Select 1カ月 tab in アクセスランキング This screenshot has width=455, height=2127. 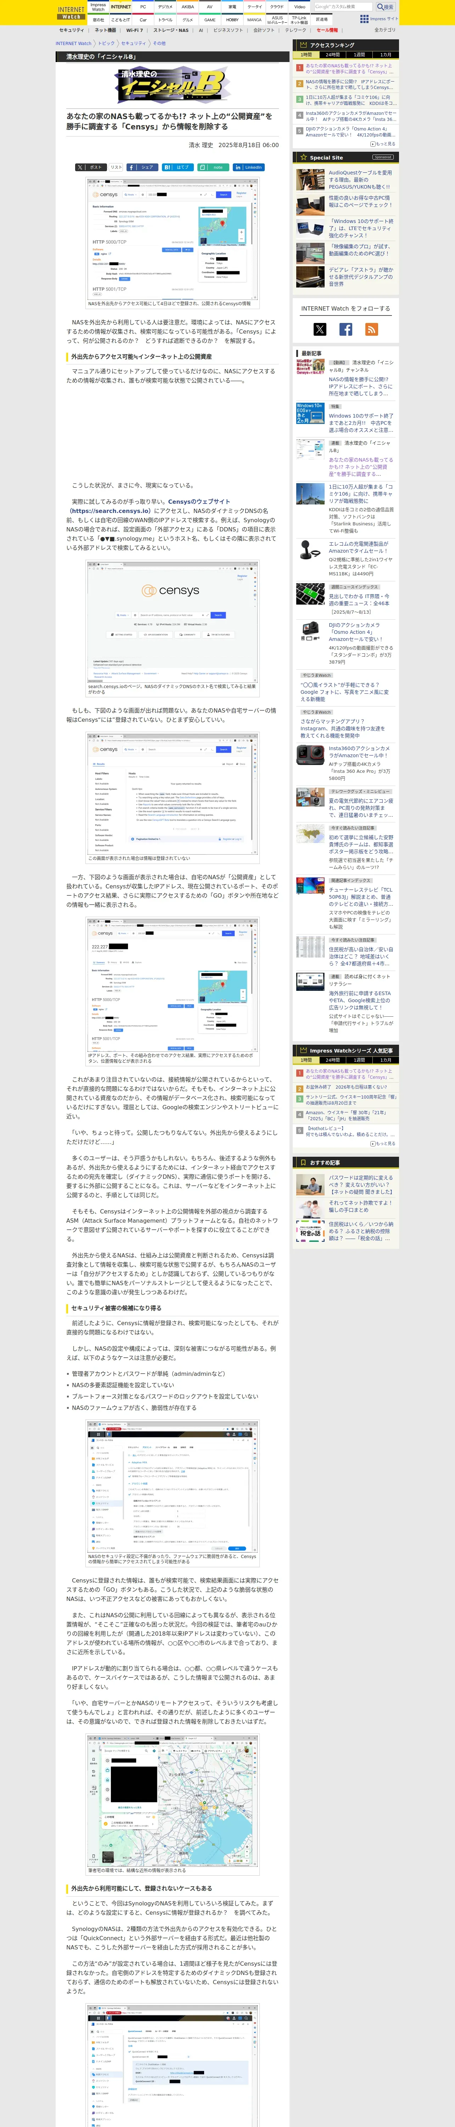tap(386, 55)
